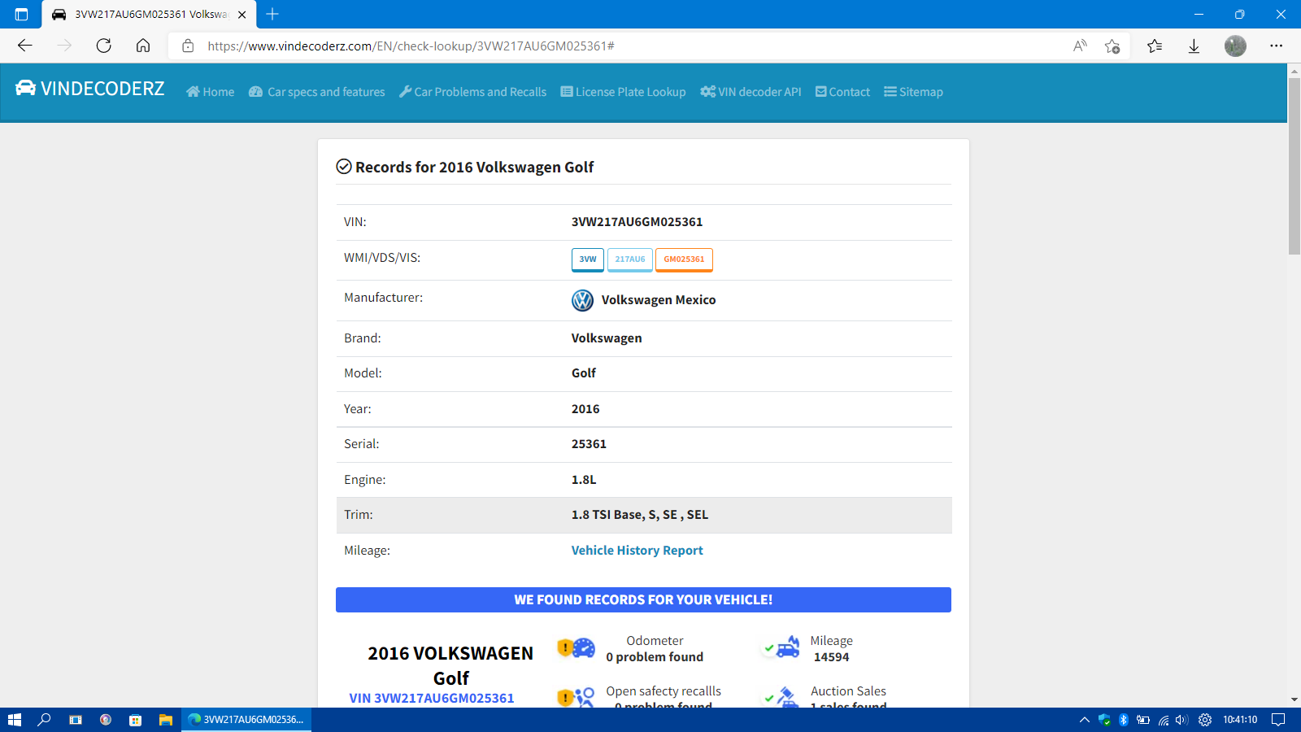The image size is (1301, 732).
Task: Click the Model value Golf
Action: click(584, 373)
